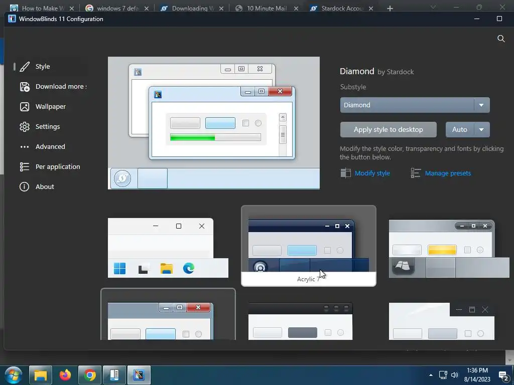Select the white style with dark caption corner

point(442,321)
